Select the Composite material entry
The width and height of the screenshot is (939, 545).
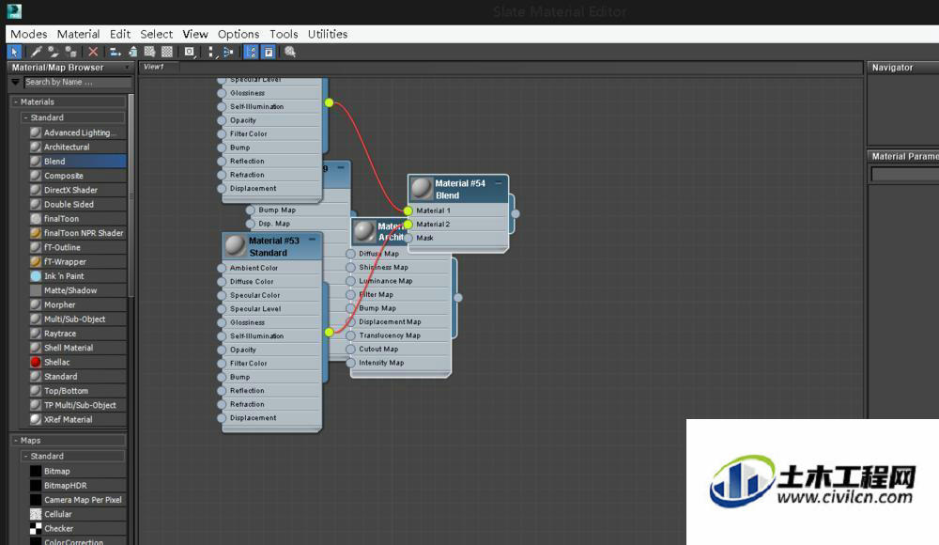point(78,176)
